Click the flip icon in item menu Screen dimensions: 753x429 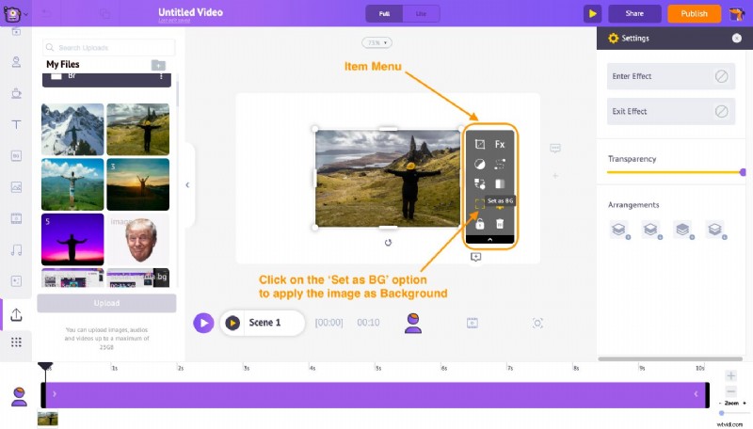pyautogui.click(x=500, y=184)
